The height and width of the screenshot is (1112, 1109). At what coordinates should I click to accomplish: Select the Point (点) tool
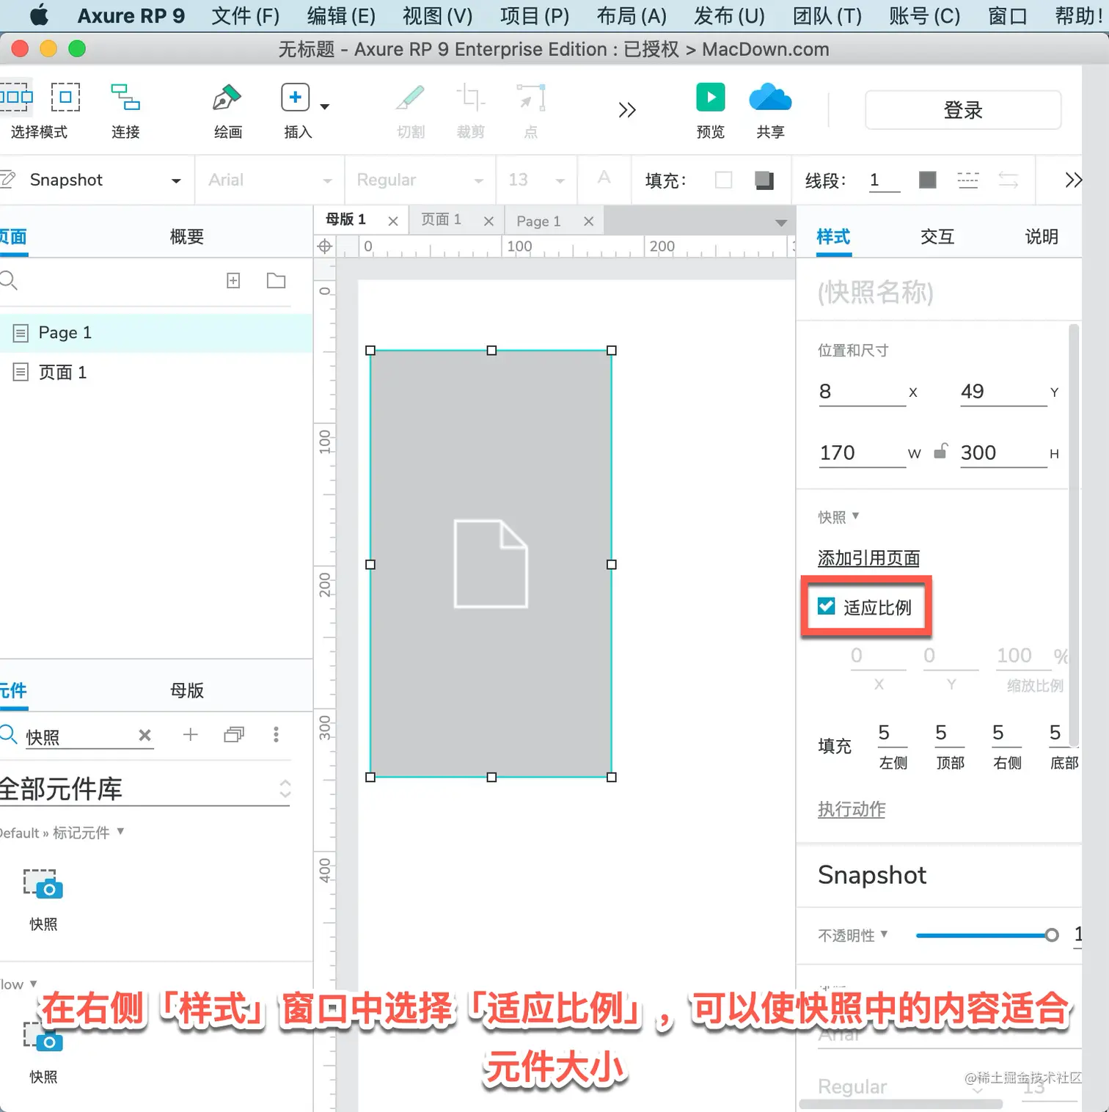531,97
